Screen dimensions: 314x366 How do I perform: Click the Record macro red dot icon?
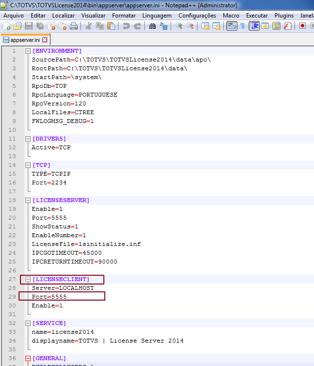click(x=303, y=26)
